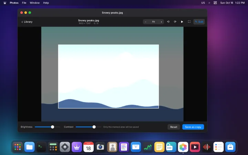248x155 pixels.
Task: Open the App Store bag icon in dock
Action: point(230,147)
